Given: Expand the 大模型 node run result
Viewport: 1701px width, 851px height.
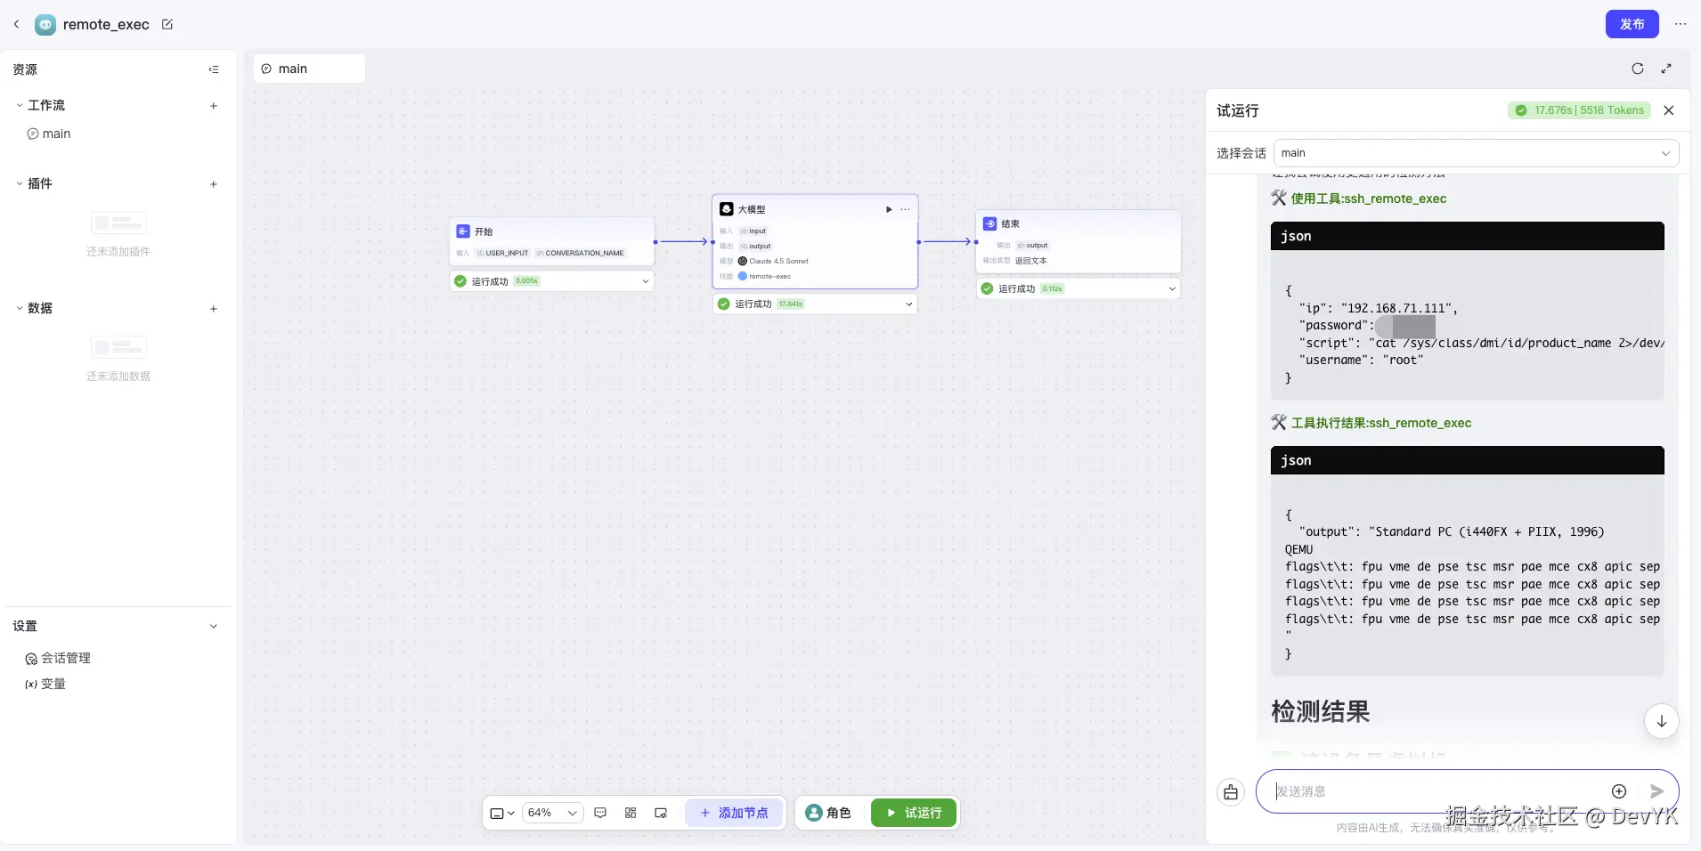Looking at the screenshot, I should click(909, 304).
